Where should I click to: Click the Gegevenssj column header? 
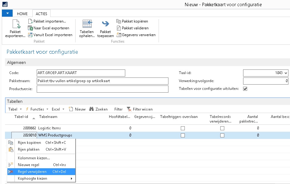[x=145, y=117]
